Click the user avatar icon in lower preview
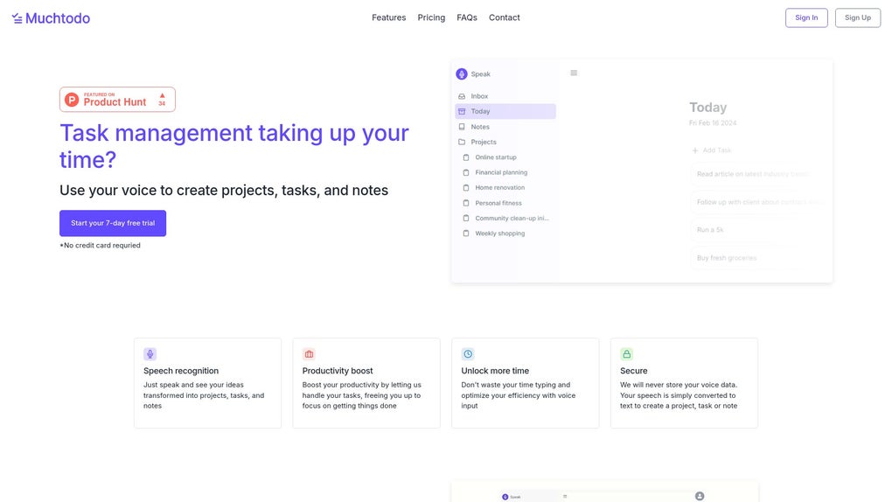892x502 pixels. 699,496
